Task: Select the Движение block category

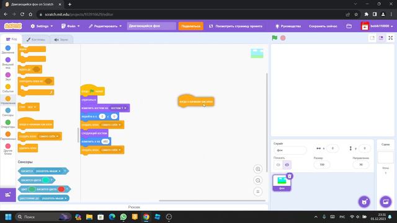Action: [8, 50]
